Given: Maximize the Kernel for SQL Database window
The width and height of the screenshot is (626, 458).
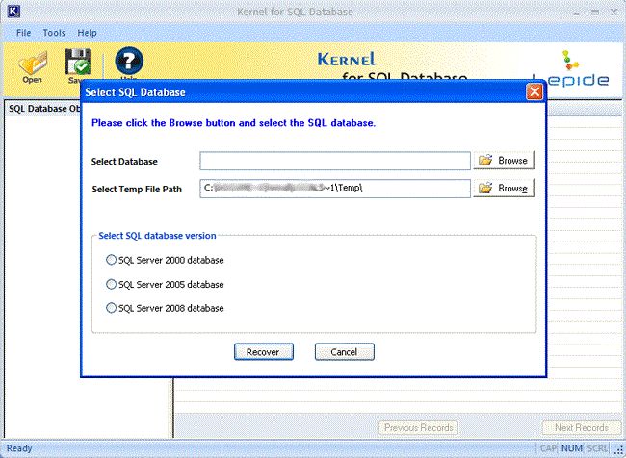Looking at the screenshot, I should 595,12.
